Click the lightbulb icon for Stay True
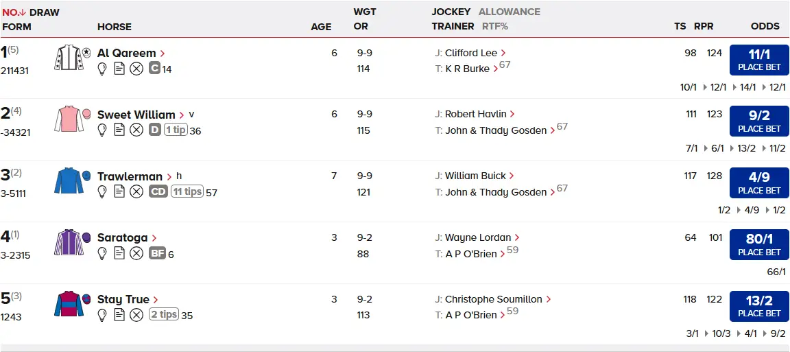Image resolution: width=790 pixels, height=352 pixels. click(x=103, y=315)
